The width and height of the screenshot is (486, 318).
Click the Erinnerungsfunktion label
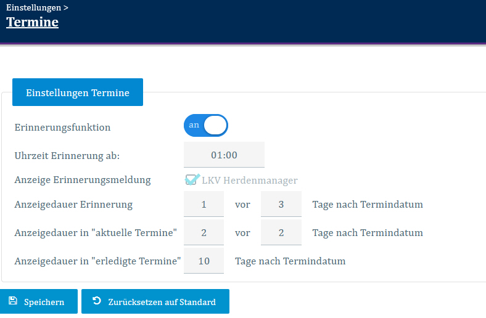[62, 128]
